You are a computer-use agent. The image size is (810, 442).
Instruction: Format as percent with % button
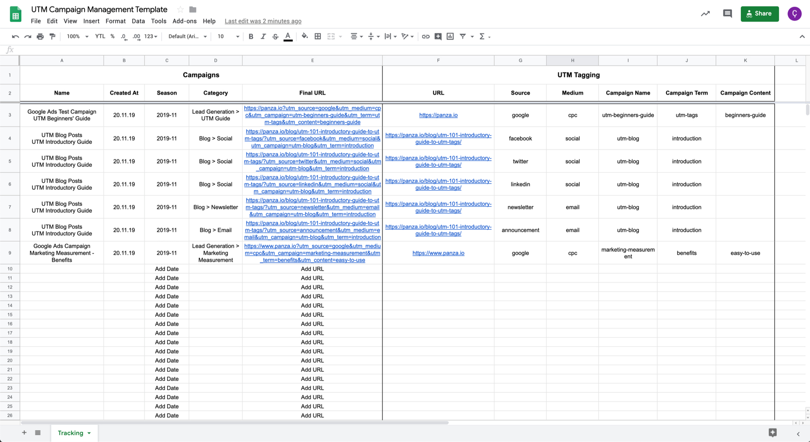point(112,36)
